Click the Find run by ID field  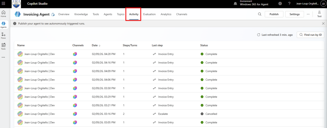[310, 35]
